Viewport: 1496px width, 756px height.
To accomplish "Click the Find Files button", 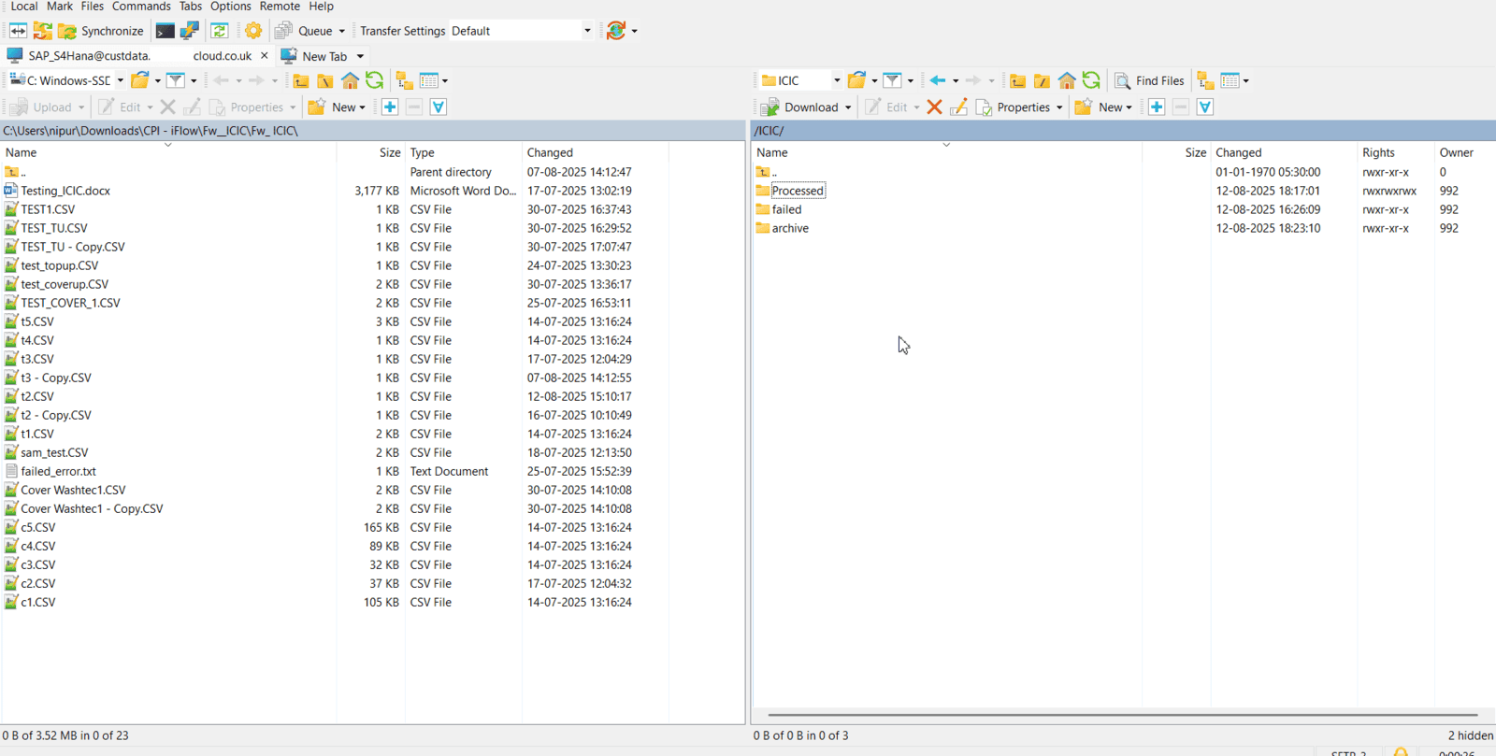I will click(x=1149, y=81).
